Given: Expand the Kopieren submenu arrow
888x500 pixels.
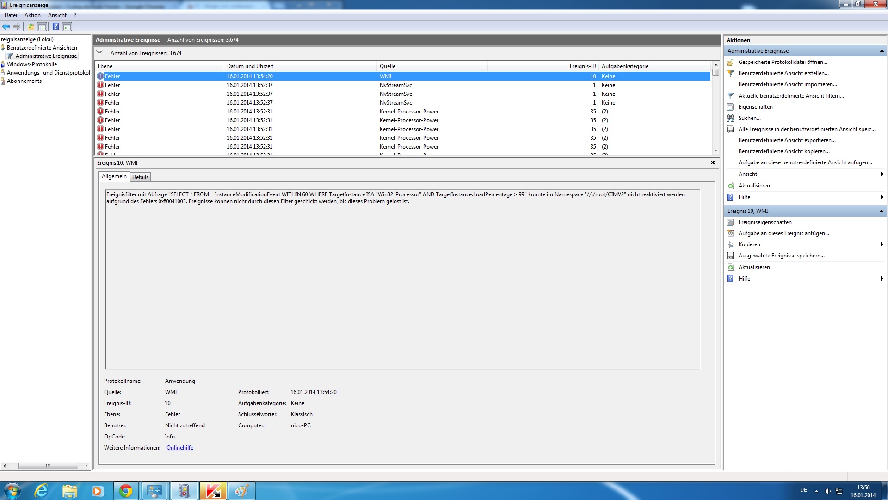Looking at the screenshot, I should click(x=882, y=244).
